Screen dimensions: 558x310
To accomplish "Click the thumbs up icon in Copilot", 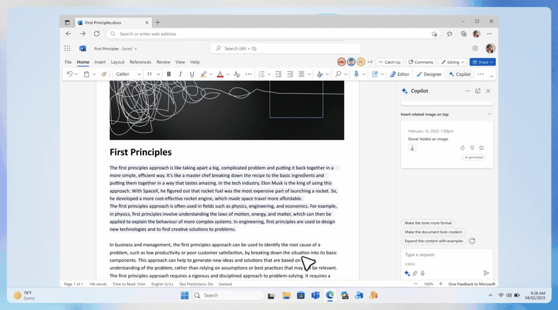I will coord(462,148).
